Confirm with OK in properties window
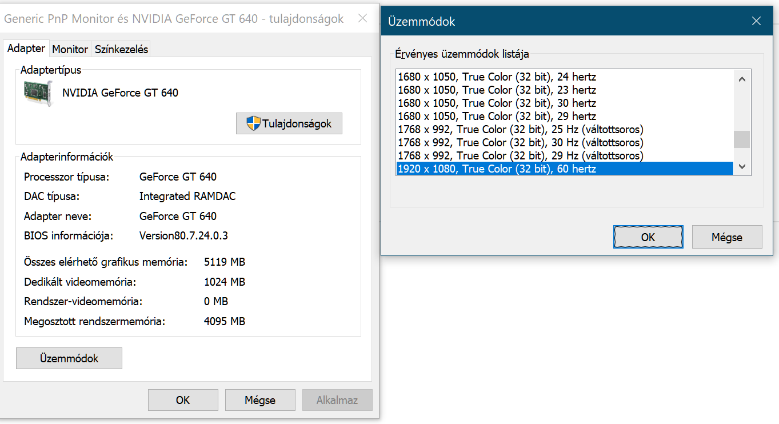The image size is (779, 424). point(183,400)
